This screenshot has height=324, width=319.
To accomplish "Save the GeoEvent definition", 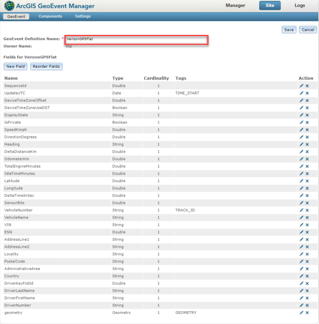I will coord(289,30).
